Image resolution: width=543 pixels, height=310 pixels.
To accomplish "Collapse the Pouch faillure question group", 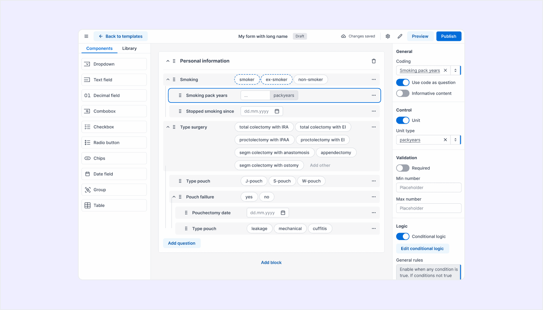I will 174,197.
